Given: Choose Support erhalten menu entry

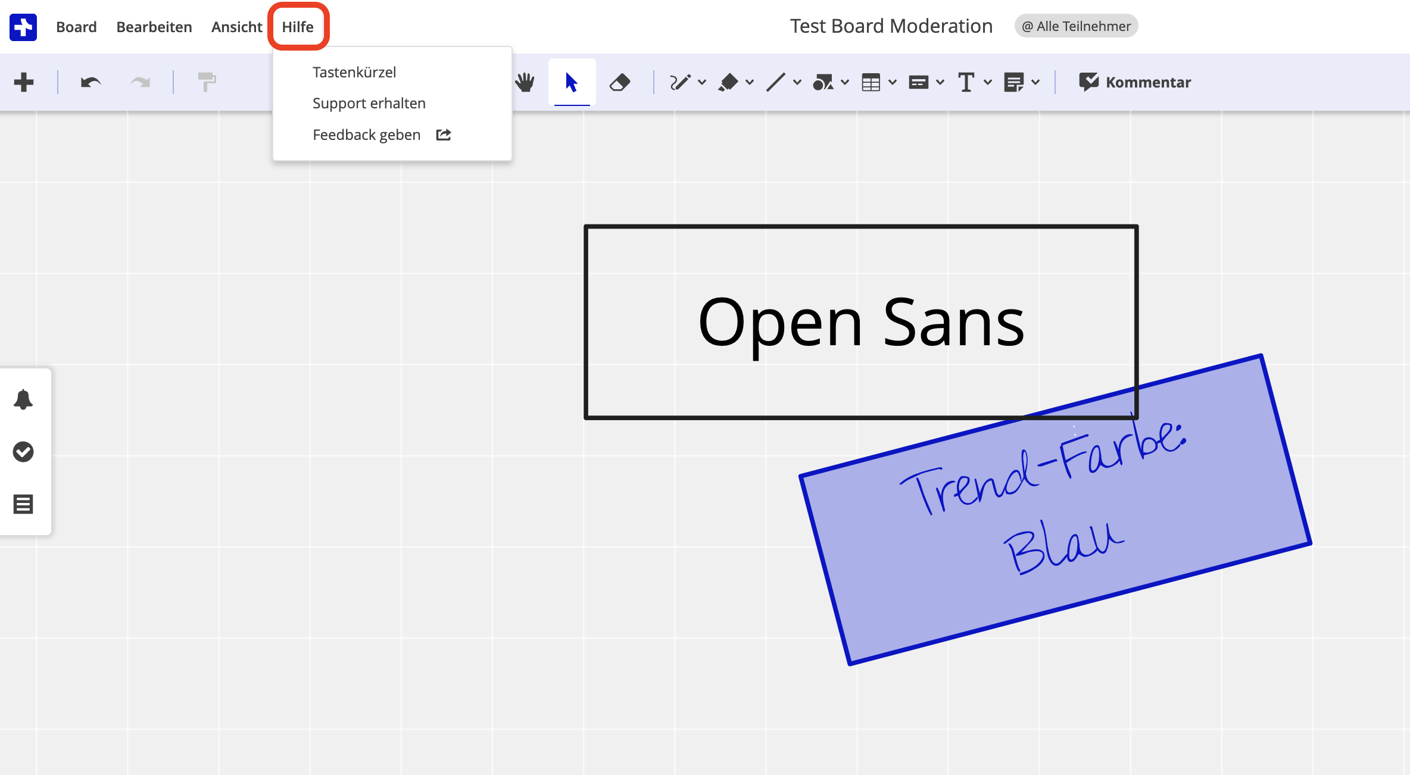Looking at the screenshot, I should tap(369, 103).
